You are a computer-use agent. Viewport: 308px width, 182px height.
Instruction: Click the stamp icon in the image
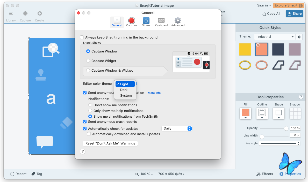click(41, 75)
